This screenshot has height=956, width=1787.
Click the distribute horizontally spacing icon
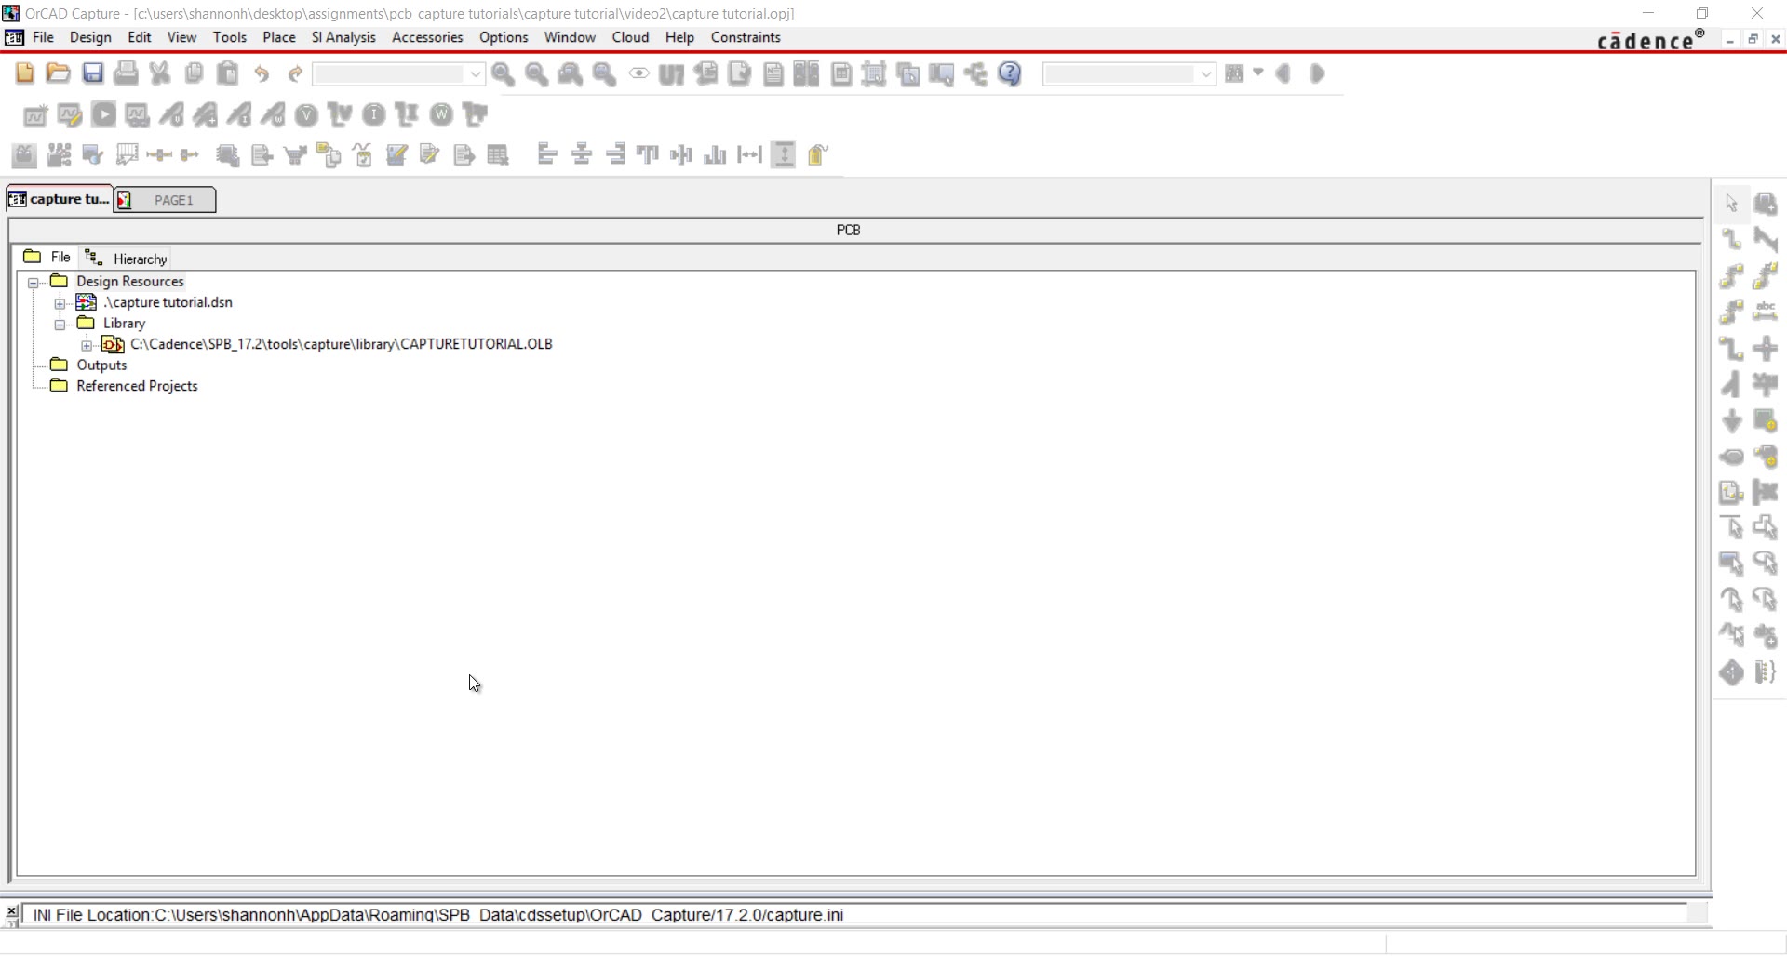pyautogui.click(x=749, y=154)
